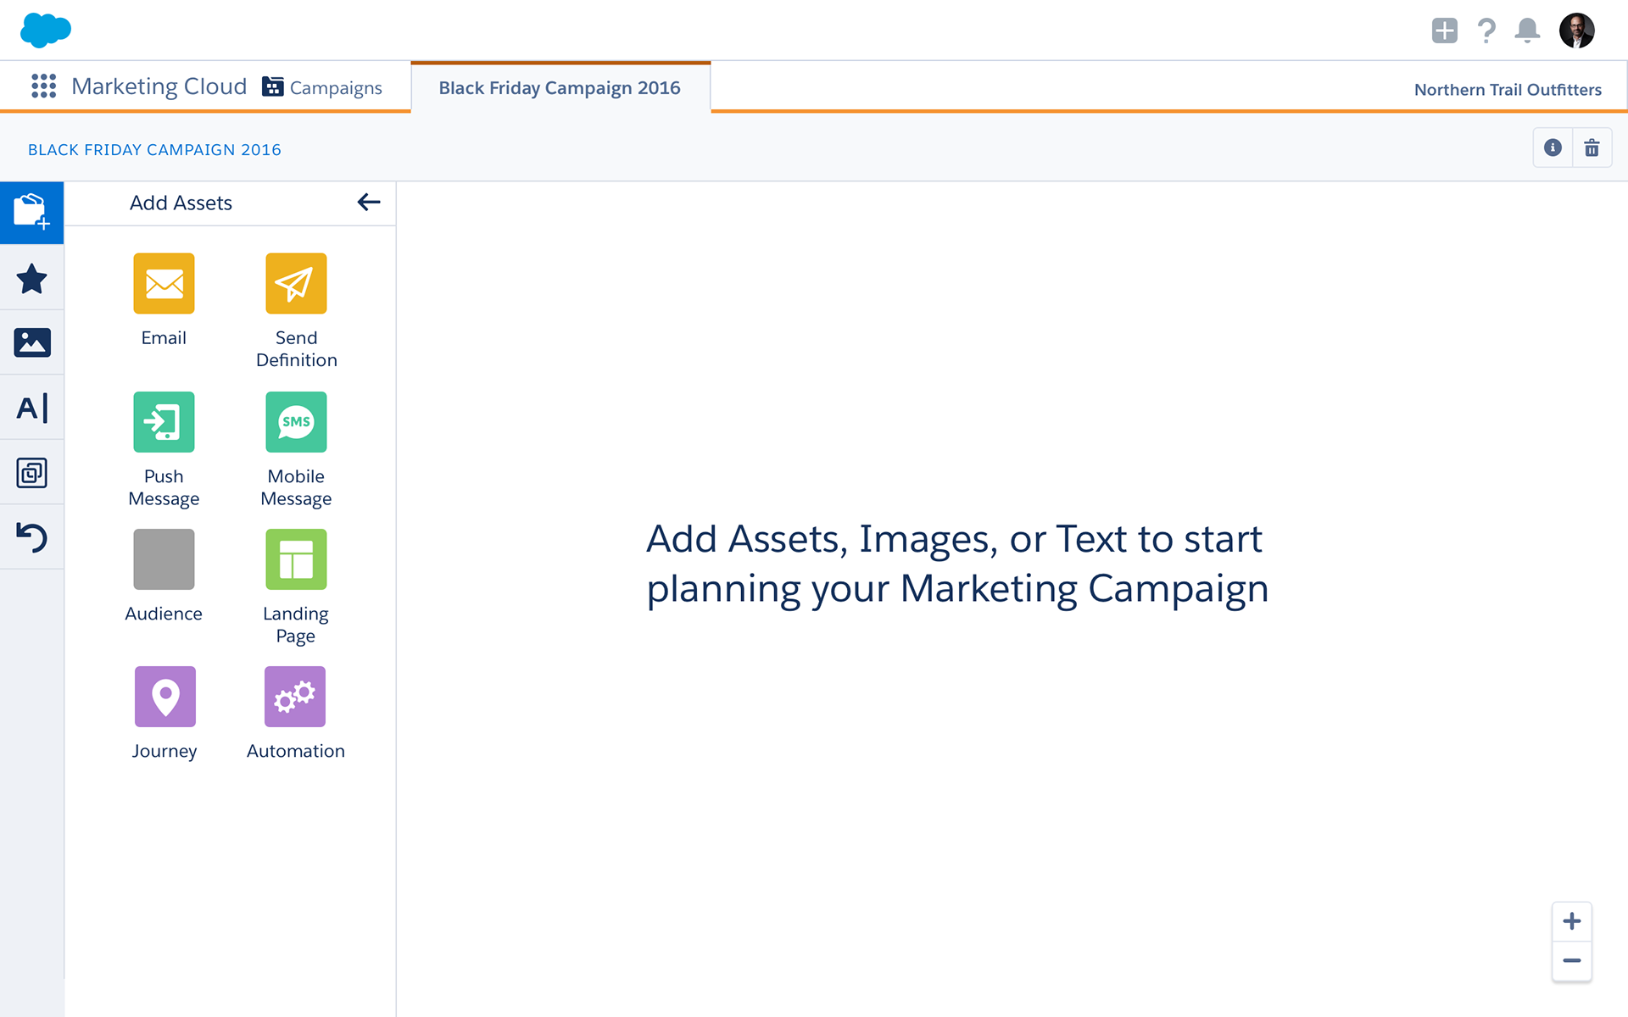Add an Audience asset icon
This screenshot has height=1017, width=1628.
(x=164, y=559)
